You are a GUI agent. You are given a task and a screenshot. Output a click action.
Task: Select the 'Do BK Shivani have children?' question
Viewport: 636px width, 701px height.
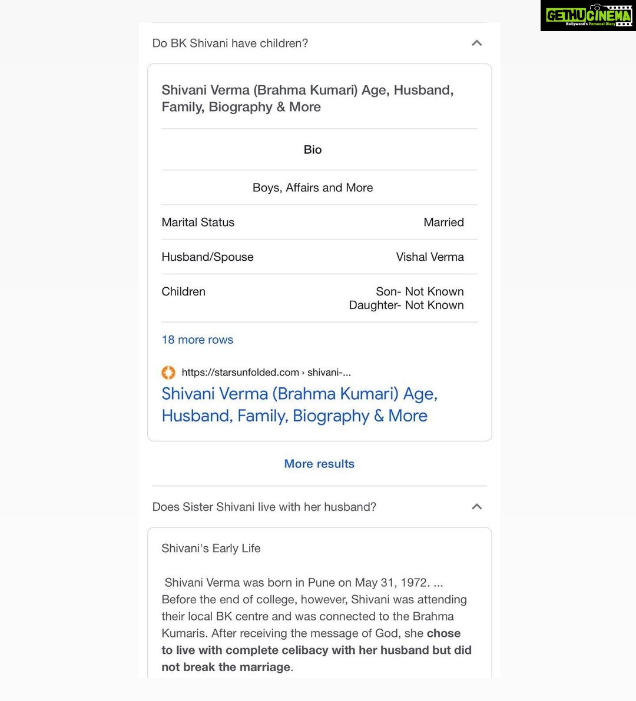click(x=230, y=44)
